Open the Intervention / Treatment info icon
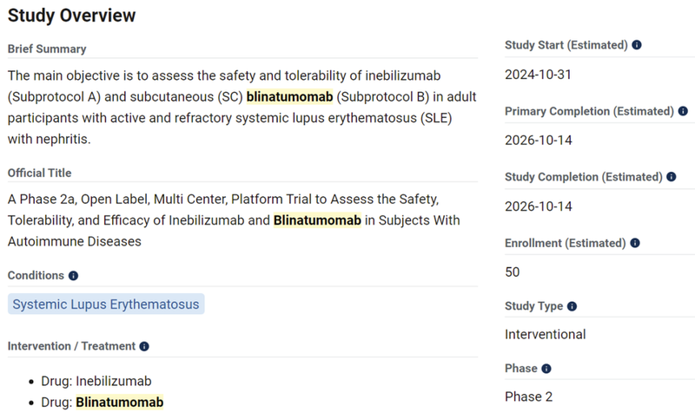Screen dimensions: 695x419 (144, 346)
